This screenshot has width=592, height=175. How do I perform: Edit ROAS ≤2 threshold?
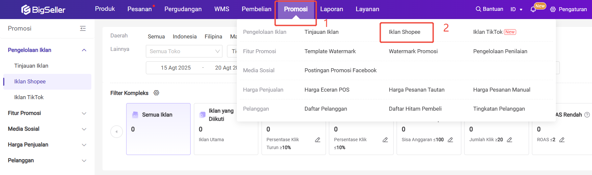pos(562,140)
